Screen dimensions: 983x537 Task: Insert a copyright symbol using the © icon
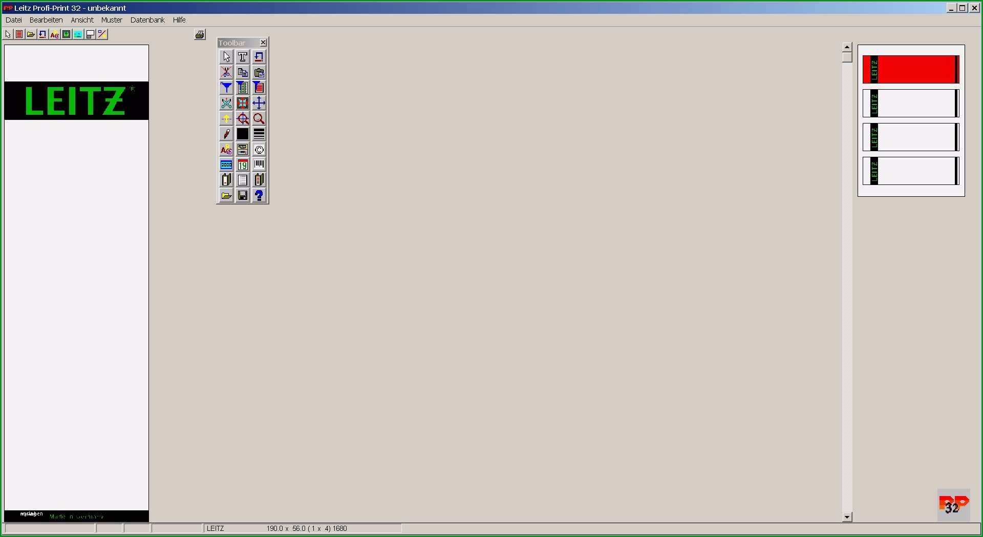pos(259,149)
